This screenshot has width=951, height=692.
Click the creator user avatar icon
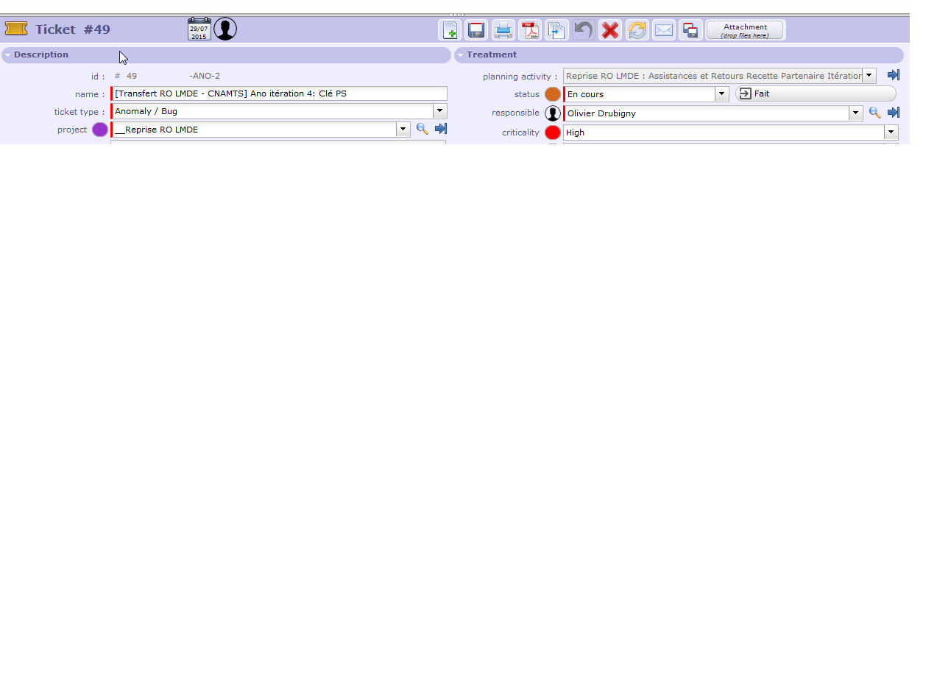coord(225,29)
